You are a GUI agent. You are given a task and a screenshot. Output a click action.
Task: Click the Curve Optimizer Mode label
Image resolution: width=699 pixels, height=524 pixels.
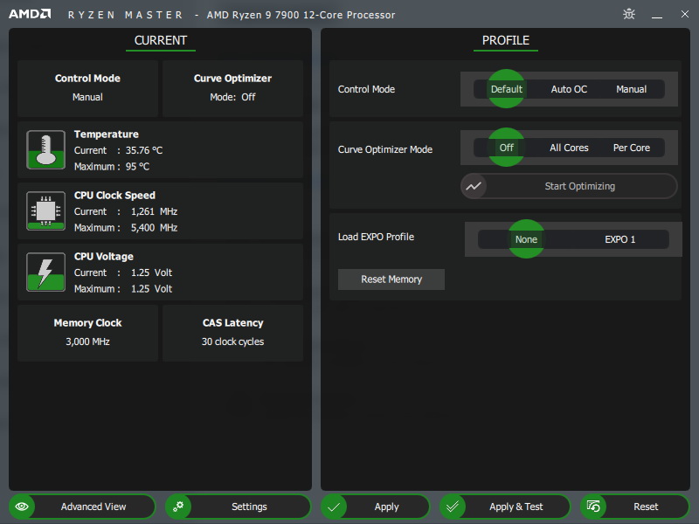point(385,149)
